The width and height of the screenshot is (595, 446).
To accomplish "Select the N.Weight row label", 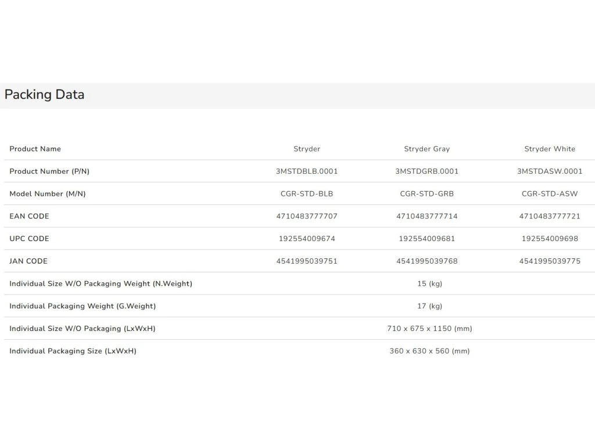I will tap(101, 283).
